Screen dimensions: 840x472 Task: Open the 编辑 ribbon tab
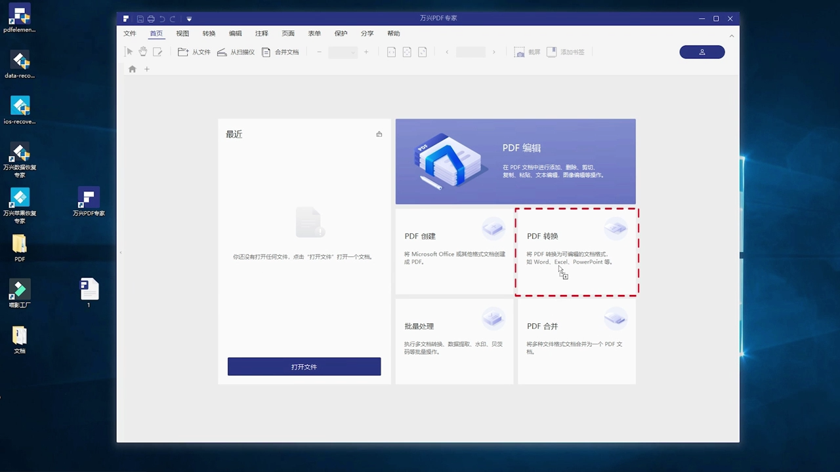click(x=235, y=33)
